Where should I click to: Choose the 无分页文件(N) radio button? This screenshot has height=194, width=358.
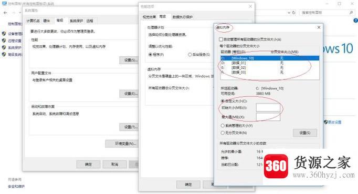pos(223,132)
